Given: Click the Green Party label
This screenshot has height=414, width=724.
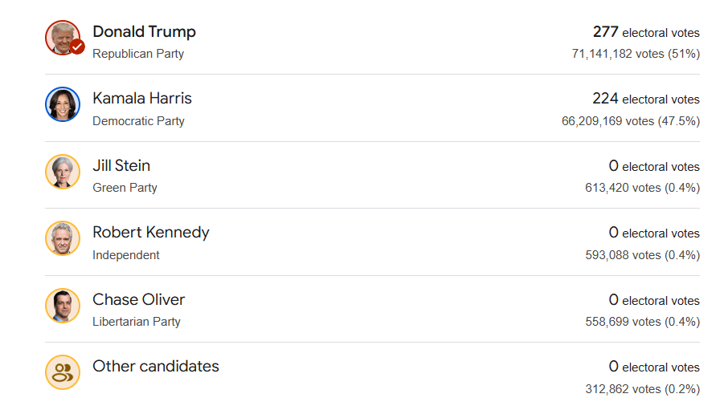Looking at the screenshot, I should 125,188.
